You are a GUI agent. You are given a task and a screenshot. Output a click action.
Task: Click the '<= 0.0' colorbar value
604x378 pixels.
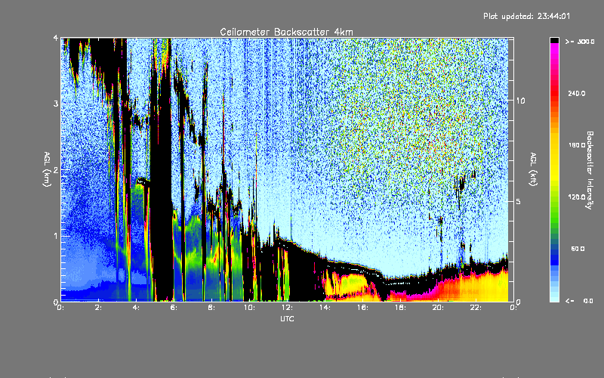click(x=579, y=301)
